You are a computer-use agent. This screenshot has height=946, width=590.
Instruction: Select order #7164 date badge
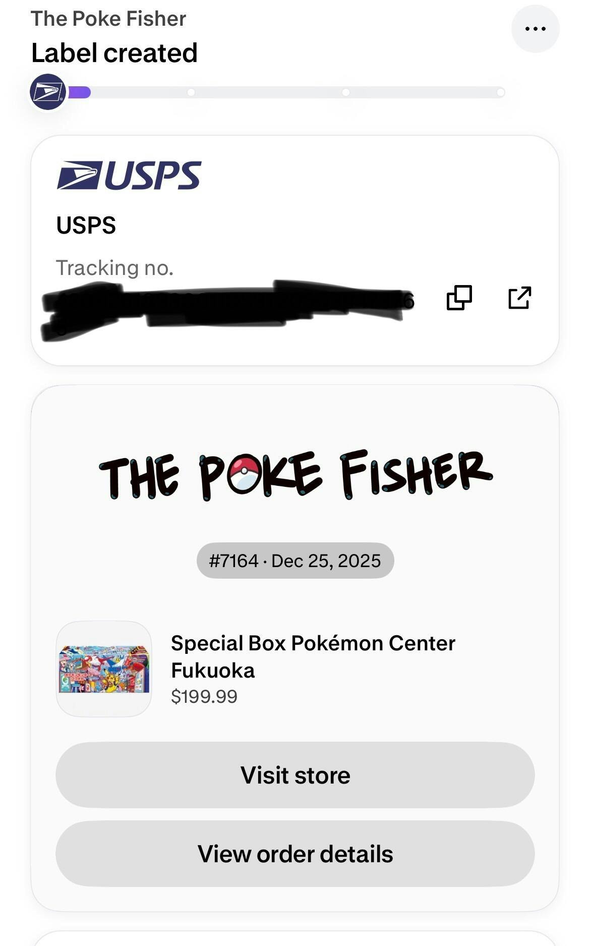pyautogui.click(x=295, y=561)
